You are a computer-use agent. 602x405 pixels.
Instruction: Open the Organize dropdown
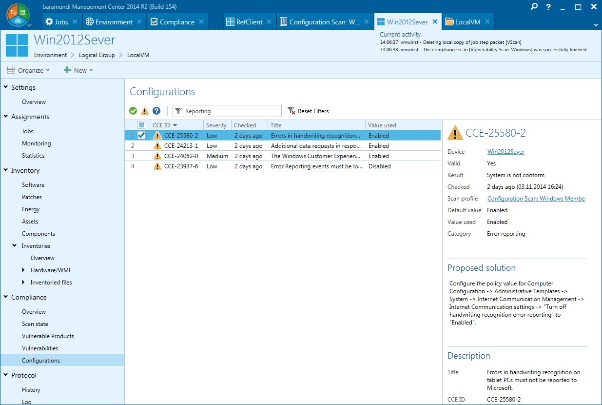coord(28,70)
